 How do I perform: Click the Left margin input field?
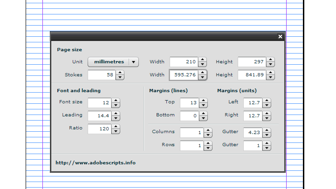(x=253, y=103)
